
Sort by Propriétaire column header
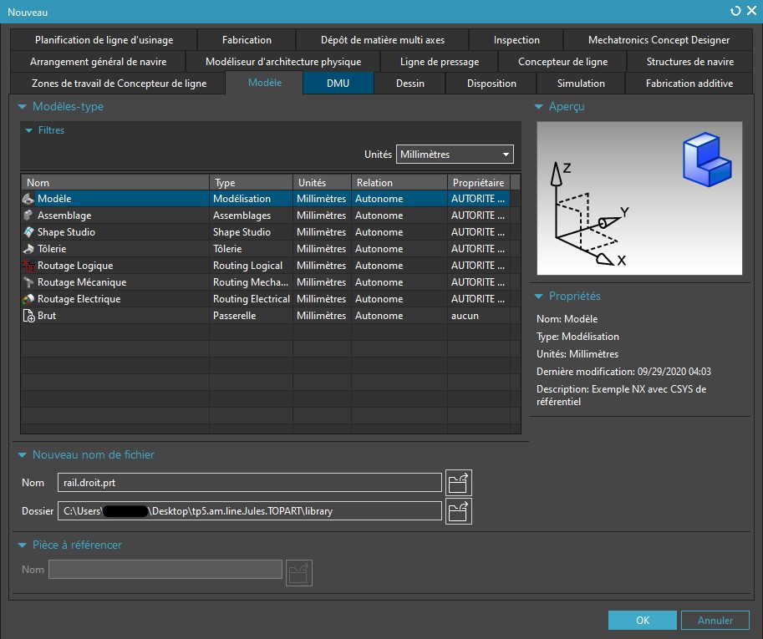pos(479,182)
